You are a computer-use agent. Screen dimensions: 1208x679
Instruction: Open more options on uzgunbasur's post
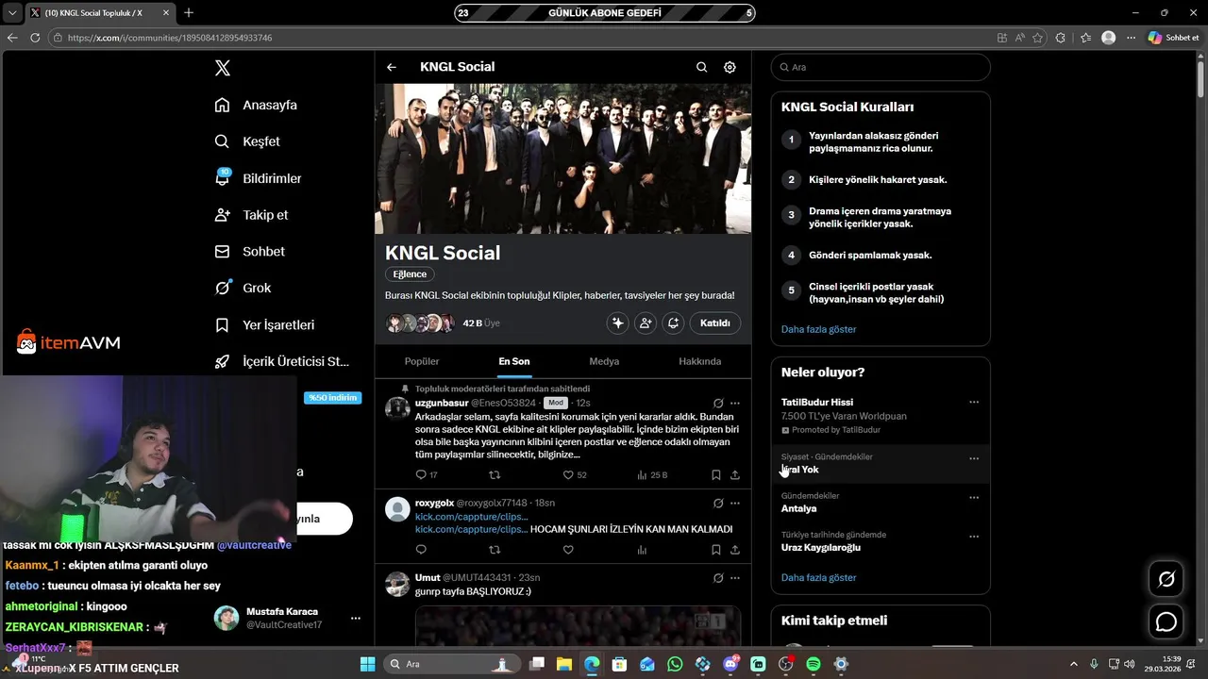[x=735, y=403]
